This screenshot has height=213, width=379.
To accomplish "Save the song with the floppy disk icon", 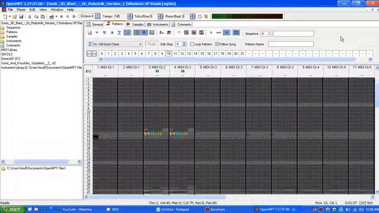I will pyautogui.click(x=21, y=17).
